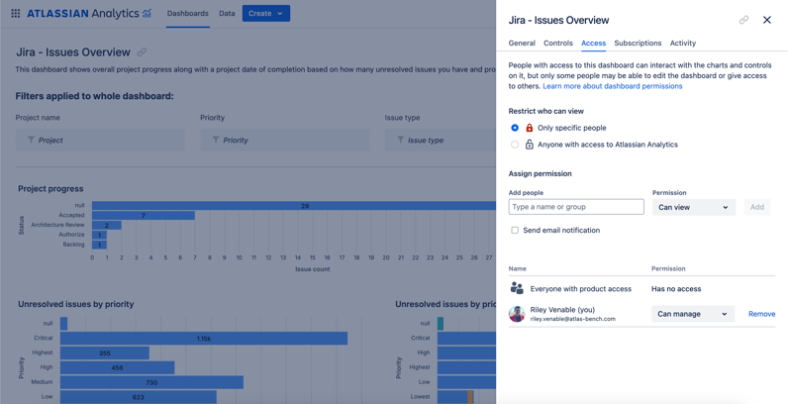788x404 pixels.
Task: Click the Project filter funnel icon
Action: 31,140
